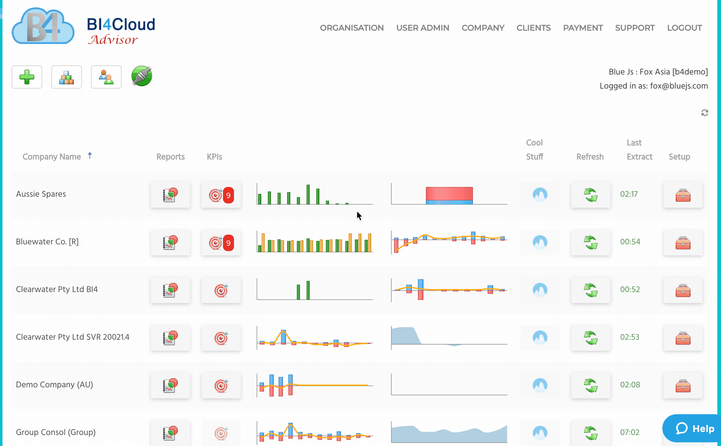
Task: Open KPIs for Group Consol (Group)
Action: pos(221,433)
